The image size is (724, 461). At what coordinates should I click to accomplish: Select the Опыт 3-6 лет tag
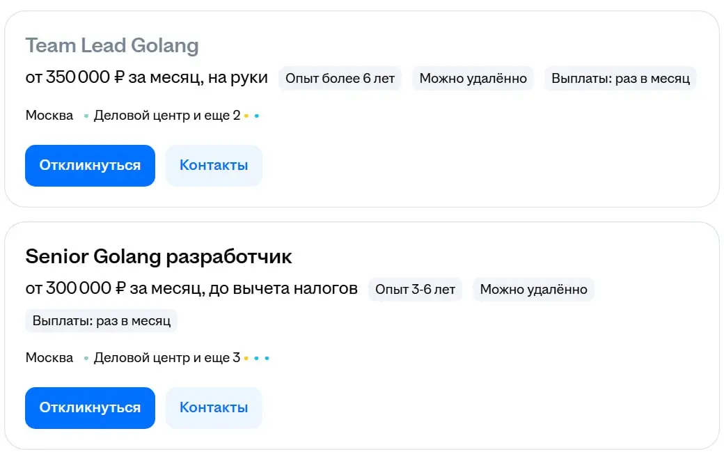415,289
